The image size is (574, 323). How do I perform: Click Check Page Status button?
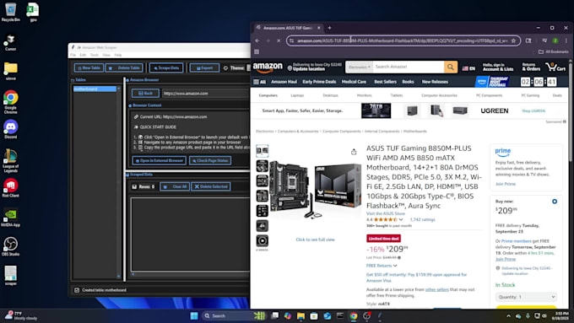210,160
